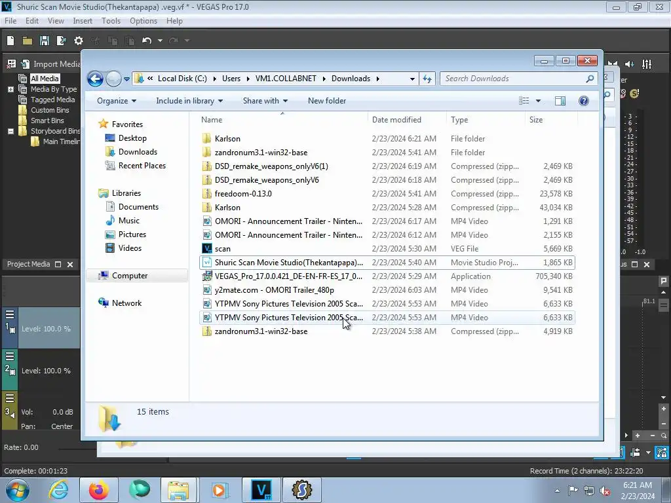The width and height of the screenshot is (671, 503).
Task: Select Tagged Media in media tree
Action: [52, 100]
